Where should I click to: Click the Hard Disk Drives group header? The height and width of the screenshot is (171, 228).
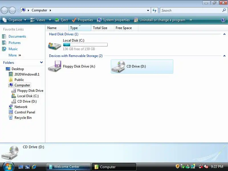[x=64, y=34]
